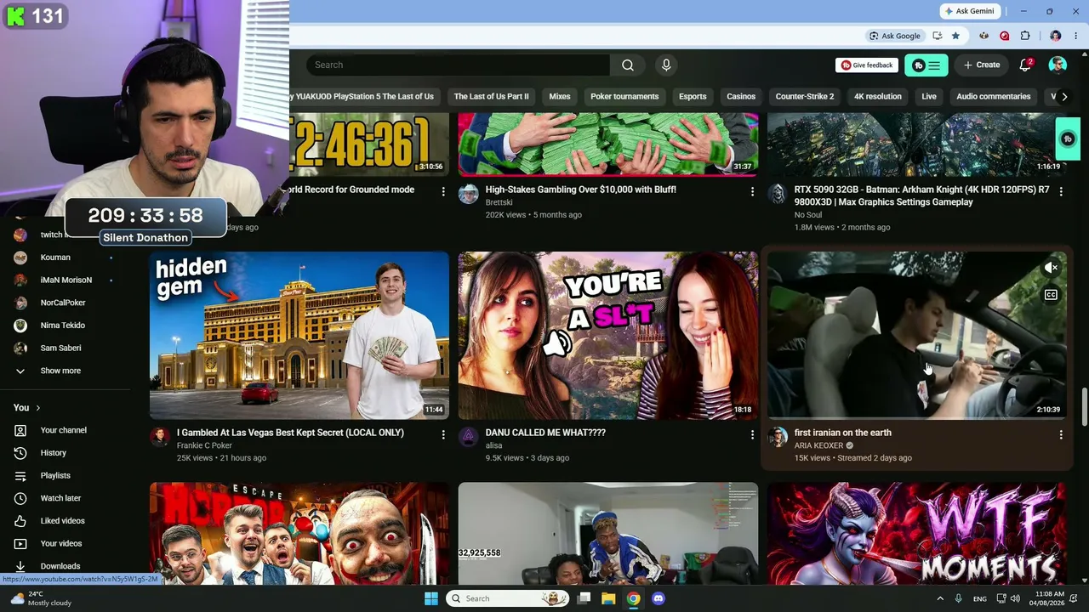The width and height of the screenshot is (1089, 612).
Task: Open Playlists in sidebar
Action: point(55,476)
